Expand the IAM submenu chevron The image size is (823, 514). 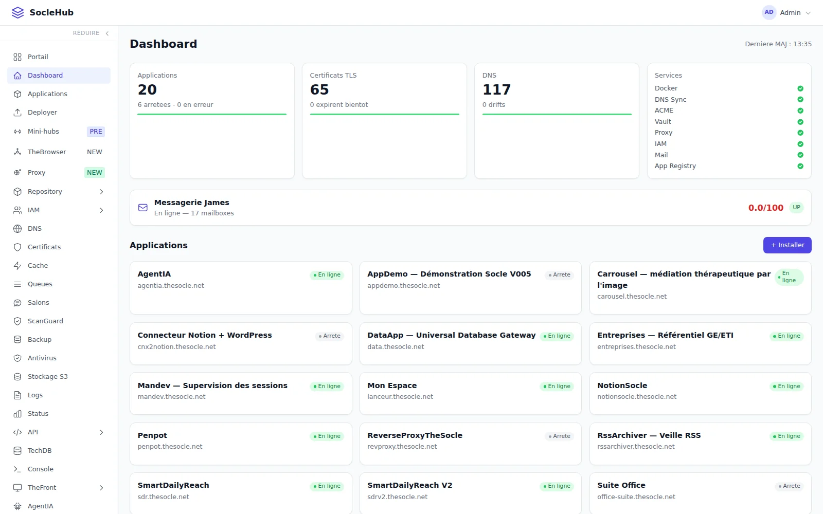point(101,210)
